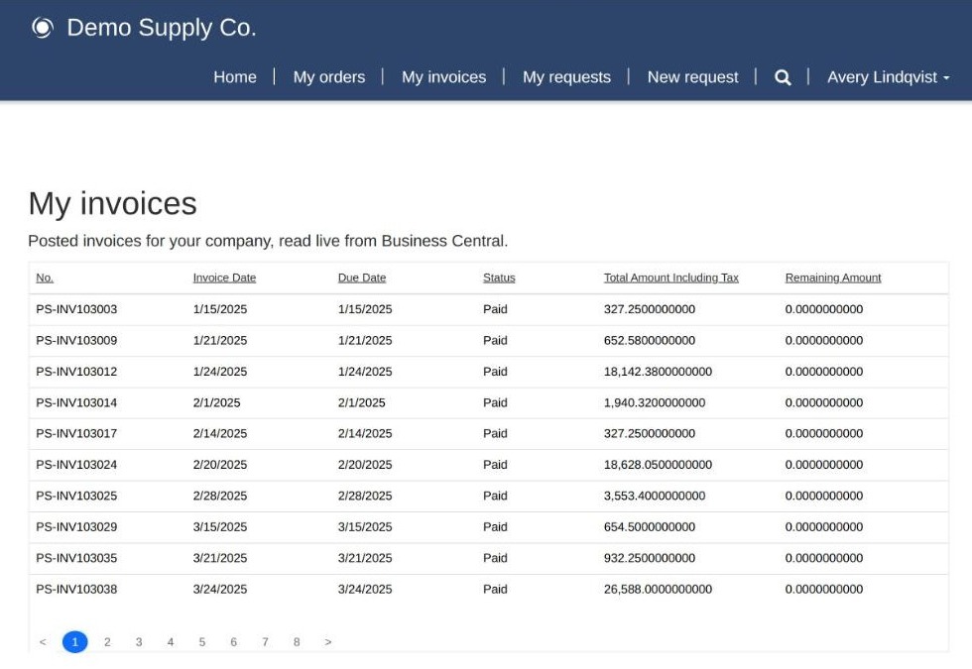Go to the Home menu item
Image resolution: width=972 pixels, height=669 pixels.
(235, 77)
